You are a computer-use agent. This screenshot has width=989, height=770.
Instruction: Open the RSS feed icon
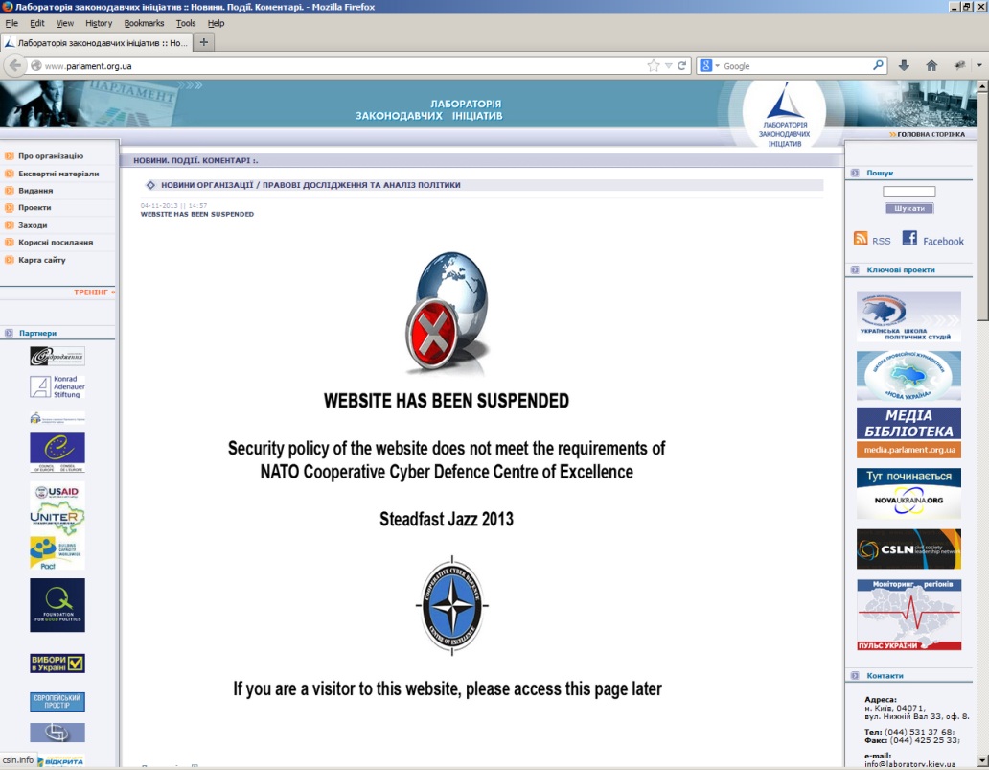[x=861, y=240]
